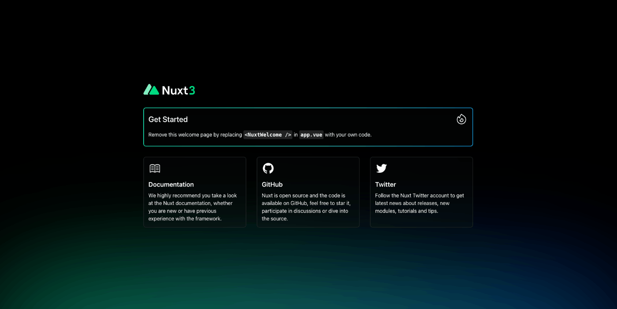Open the GitHub card heading
The image size is (617, 309).
click(272, 184)
